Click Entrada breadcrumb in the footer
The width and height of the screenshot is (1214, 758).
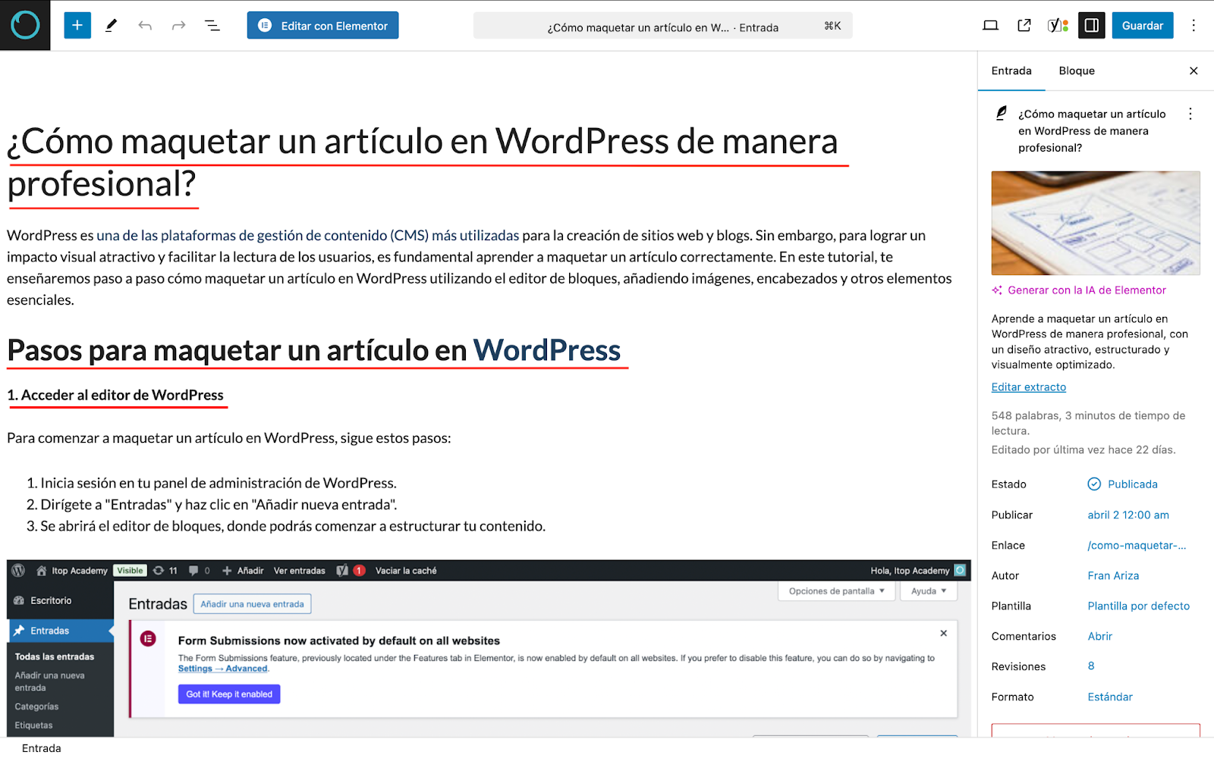point(42,748)
